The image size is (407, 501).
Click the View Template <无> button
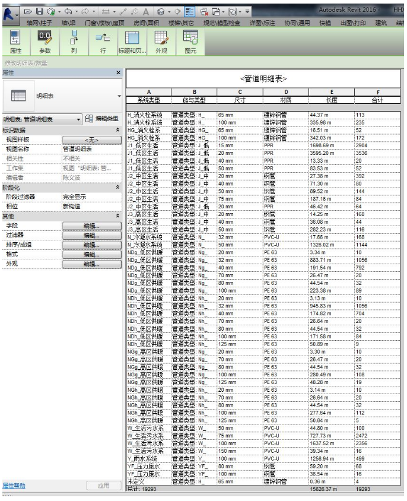(92, 140)
